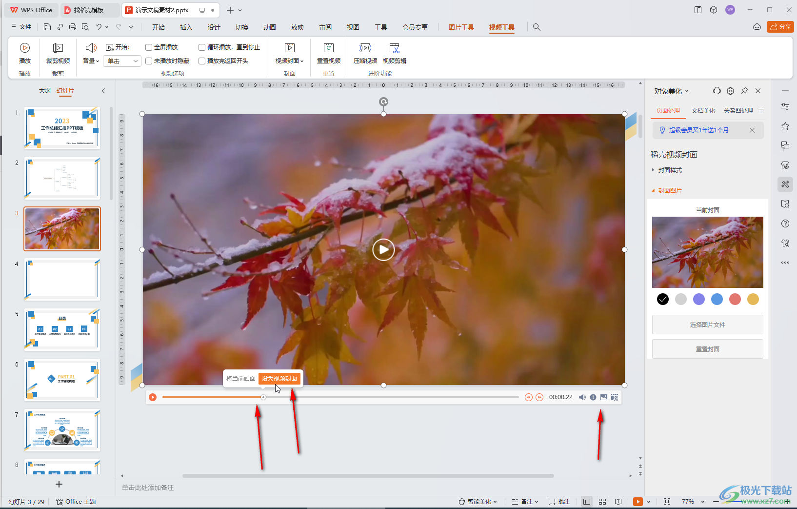Open the 备注 dropdown in status bar
The height and width of the screenshot is (509, 797).
525,502
